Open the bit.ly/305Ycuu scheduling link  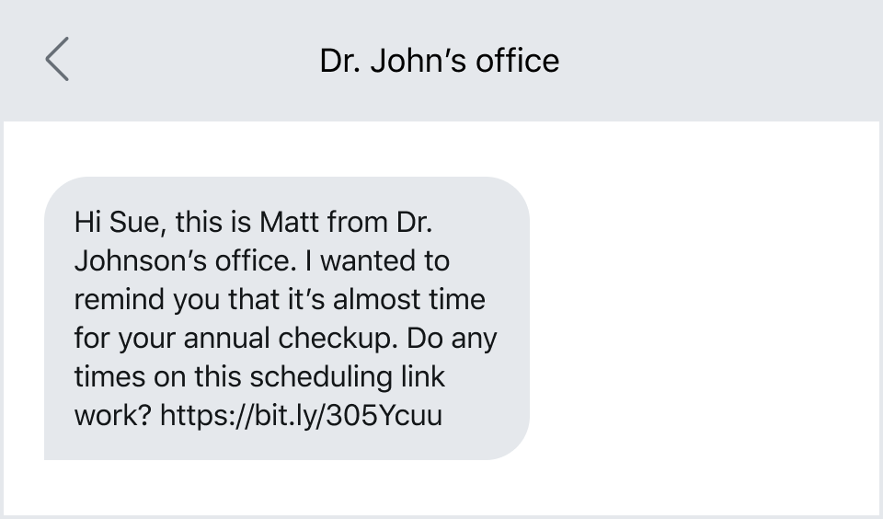pos(302,416)
